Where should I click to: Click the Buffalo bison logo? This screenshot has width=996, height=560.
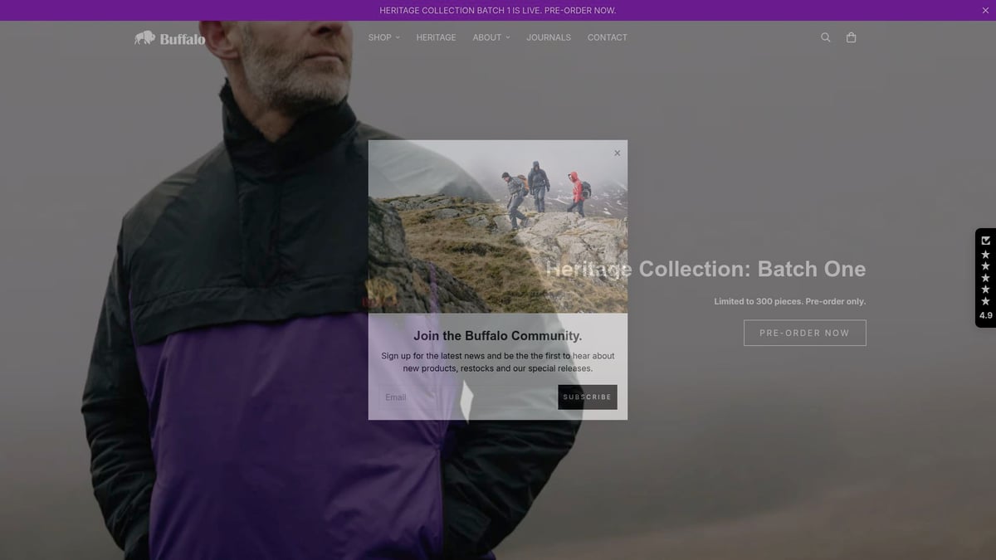tap(170, 38)
